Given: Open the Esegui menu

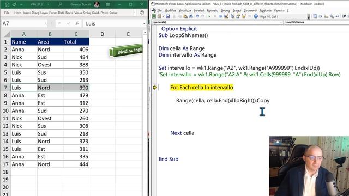Looking at the screenshot, I should 237,10.
